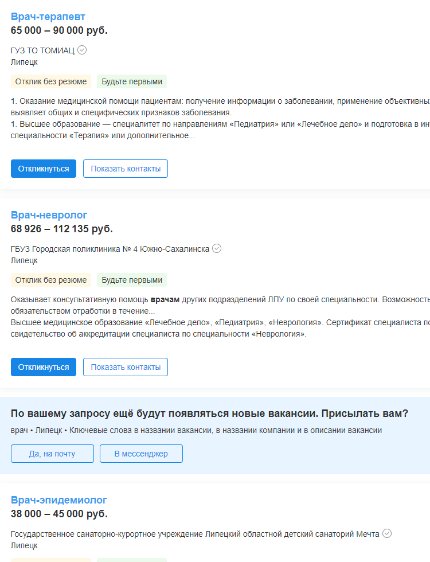
Task: Open Липецкий областной детский санаторий Мечта employer
Action: 195,534
